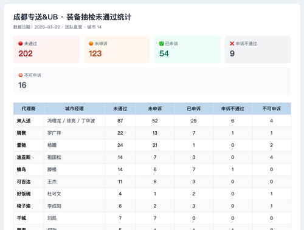The height and width of the screenshot is (230, 304).
Task: Select the agent name 迪亚斯
Action: (x=24, y=157)
